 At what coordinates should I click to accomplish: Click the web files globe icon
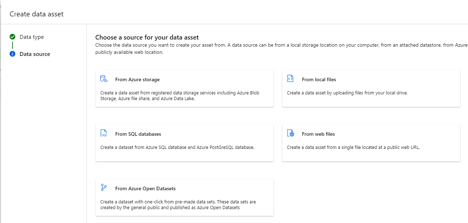click(291, 134)
